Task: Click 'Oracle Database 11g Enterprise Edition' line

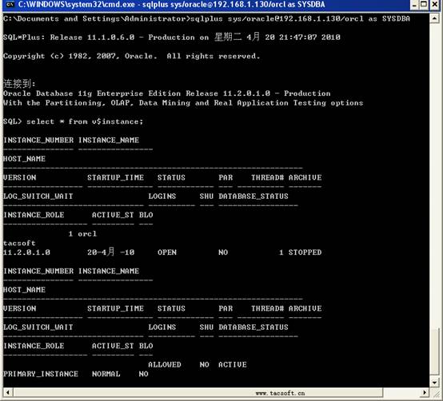Action: point(166,93)
